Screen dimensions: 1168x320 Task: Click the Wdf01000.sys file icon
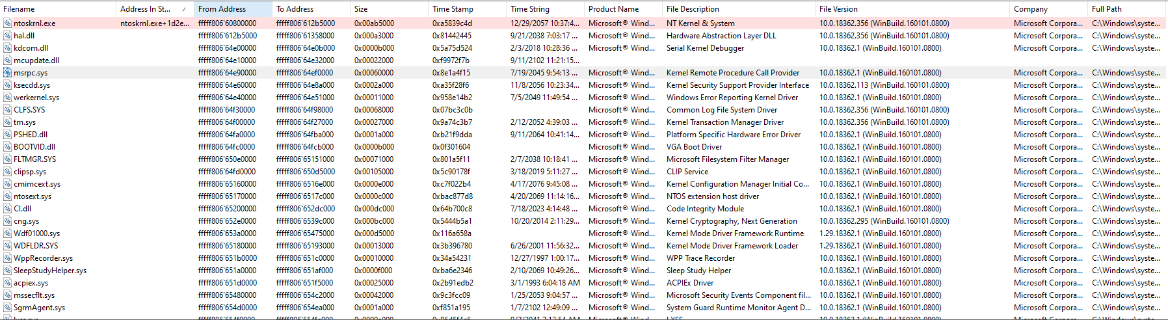7,233
